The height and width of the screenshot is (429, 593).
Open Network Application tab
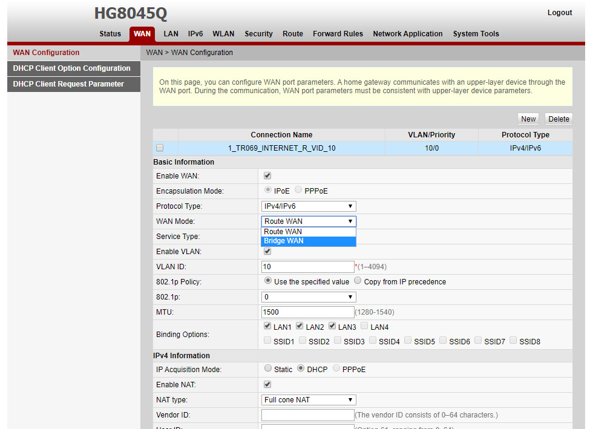tap(408, 34)
